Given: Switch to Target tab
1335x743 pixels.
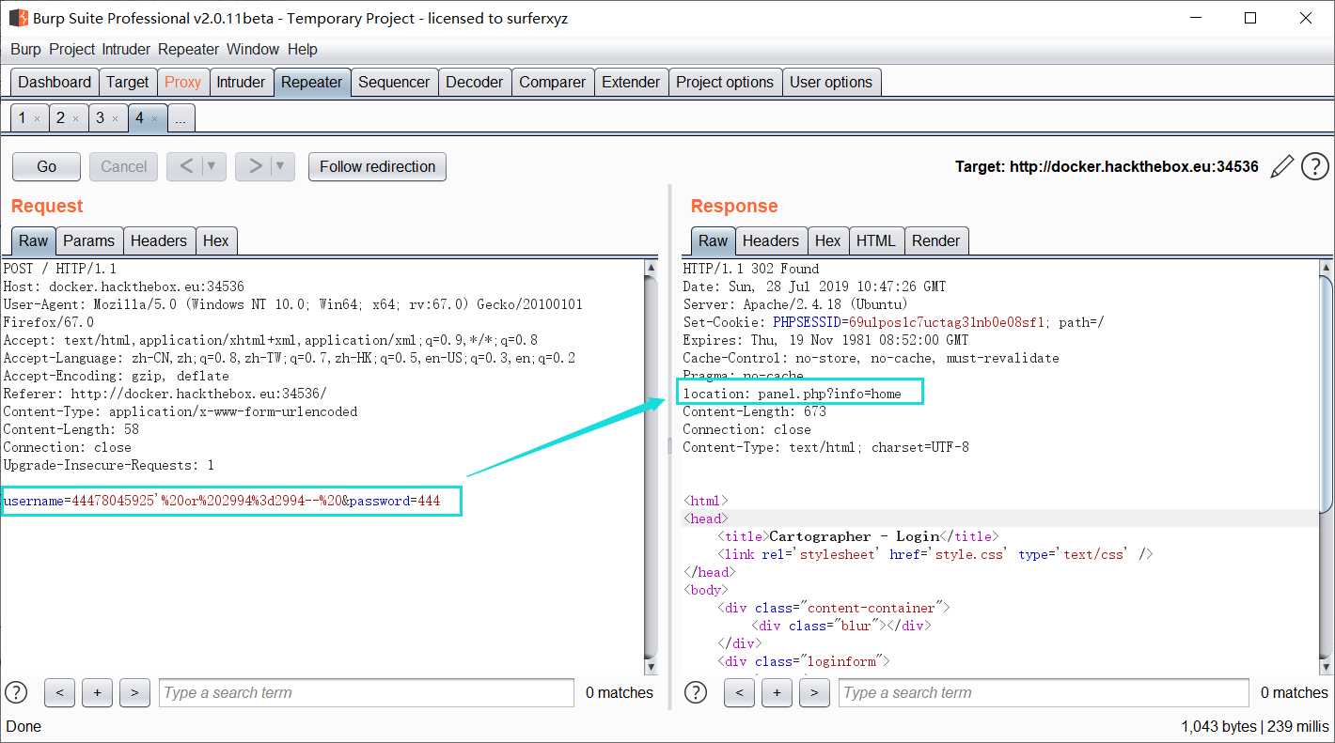Looking at the screenshot, I should (127, 82).
